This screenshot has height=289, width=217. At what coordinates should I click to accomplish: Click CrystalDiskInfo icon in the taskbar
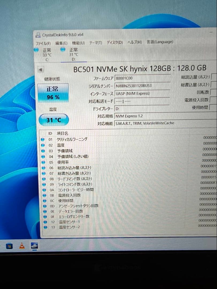35,246
